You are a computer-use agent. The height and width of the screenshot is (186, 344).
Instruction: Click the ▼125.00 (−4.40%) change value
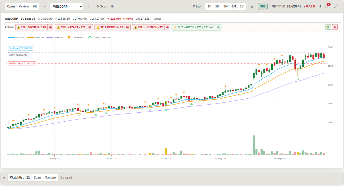click(120, 19)
